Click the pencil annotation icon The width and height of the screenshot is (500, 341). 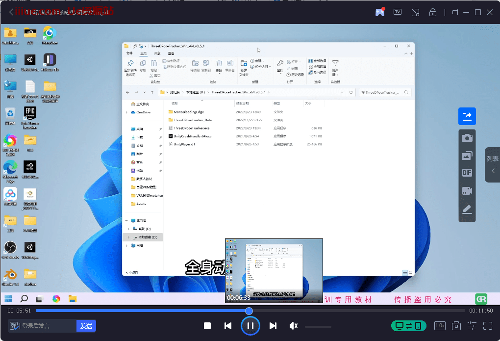tap(467, 210)
